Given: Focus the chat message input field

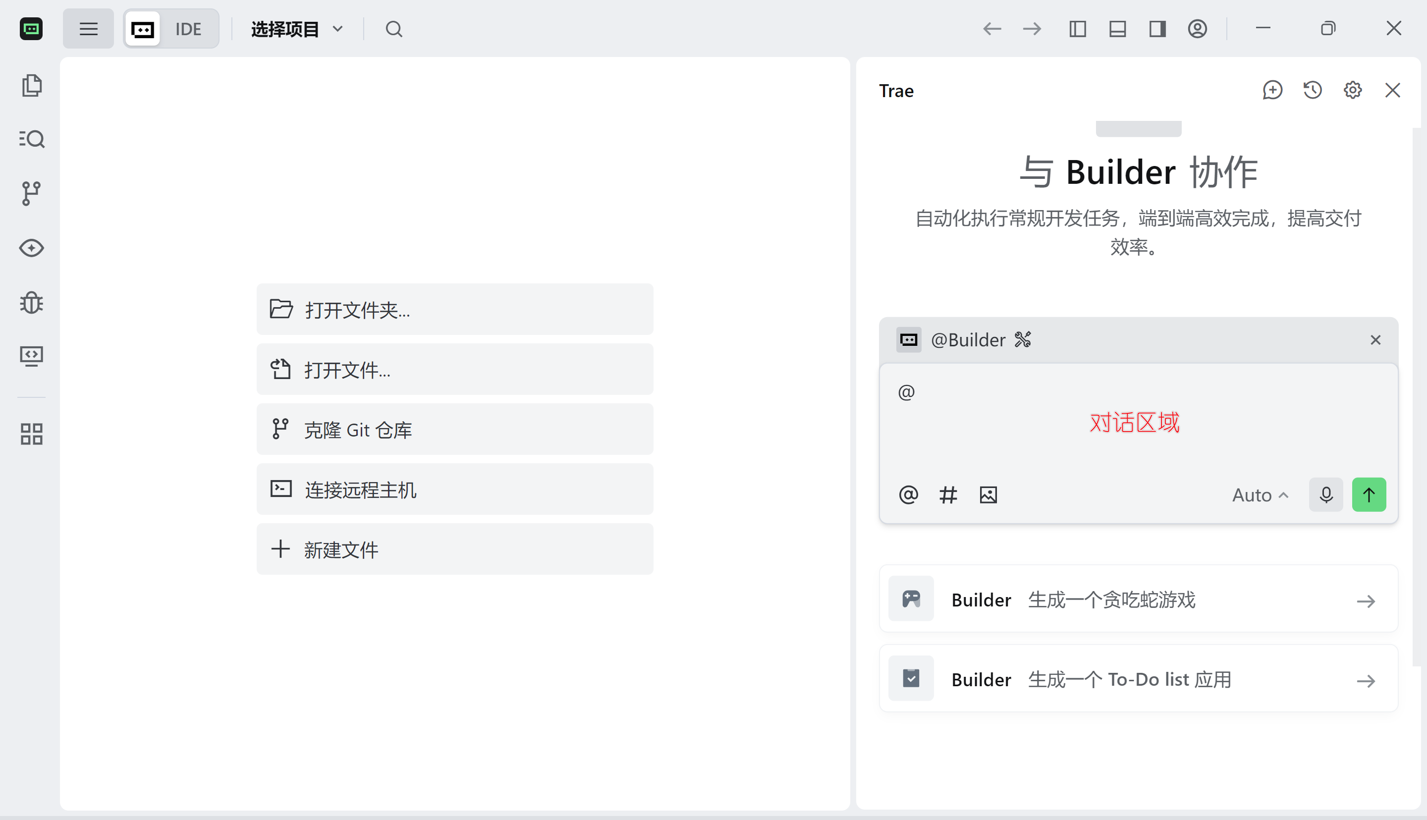Looking at the screenshot, I should tap(1139, 420).
